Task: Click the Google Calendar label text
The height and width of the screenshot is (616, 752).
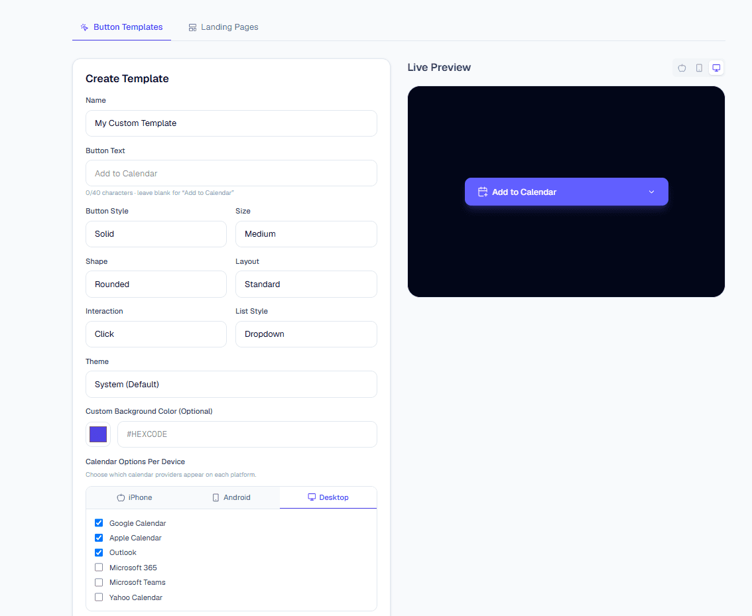Action: click(x=138, y=523)
